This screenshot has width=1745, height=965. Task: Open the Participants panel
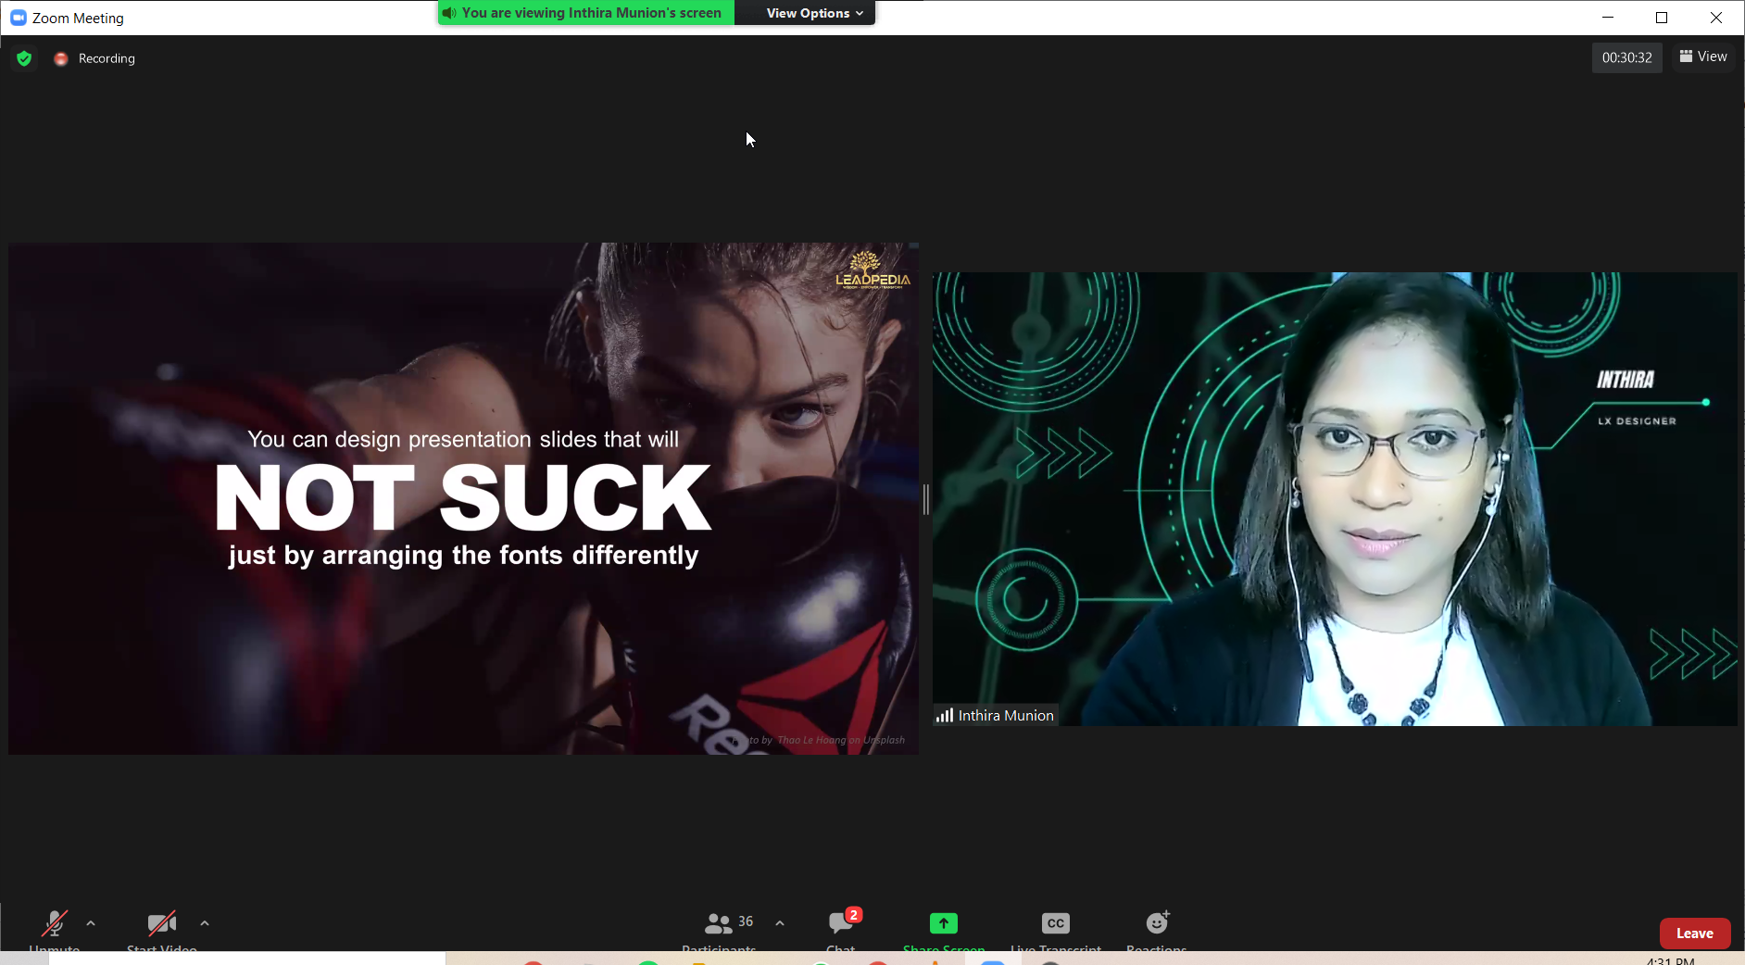tap(720, 930)
